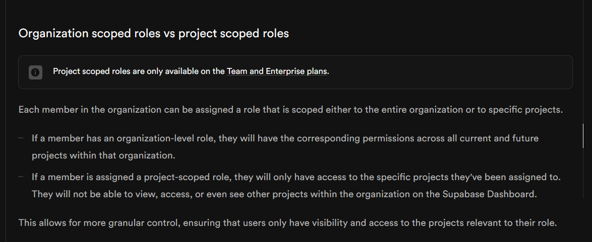The image size is (592, 242).
Task: Click the info icon in the notice box
Action: point(35,72)
